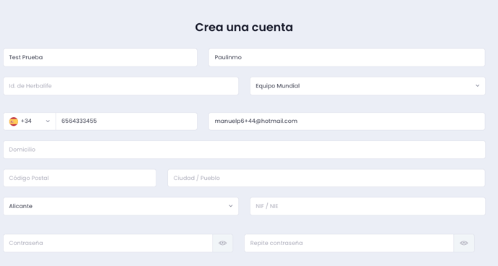Click the phone number field 6564333455
The image size is (498, 266).
click(127, 121)
